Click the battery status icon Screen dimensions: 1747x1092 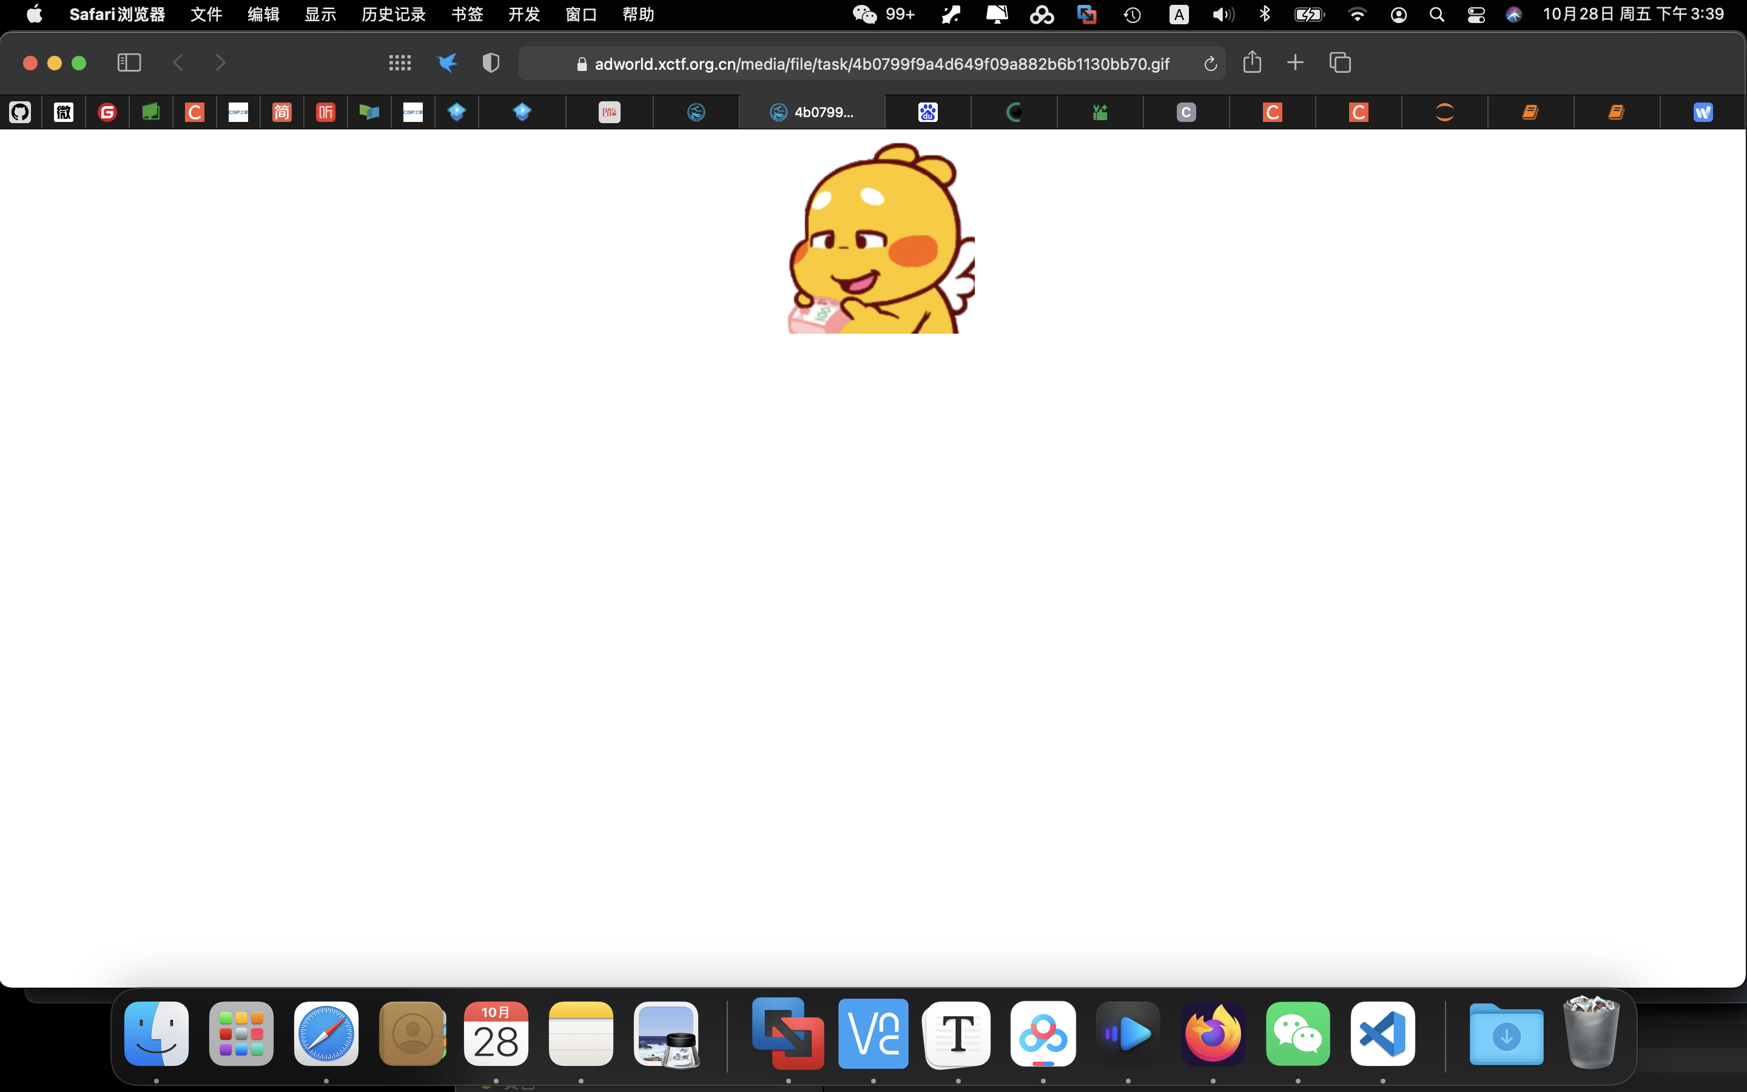pyautogui.click(x=1309, y=15)
